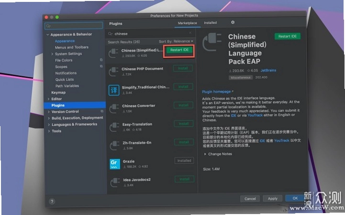Open the Path Variables settings
Image resolution: width=345 pixels, height=215 pixels.
67,86
